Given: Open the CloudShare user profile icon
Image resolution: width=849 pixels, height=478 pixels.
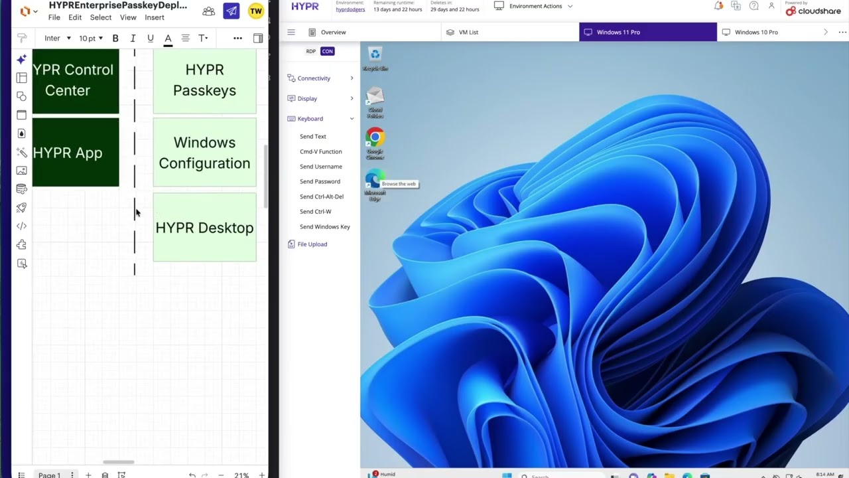Looking at the screenshot, I should pyautogui.click(x=771, y=6).
